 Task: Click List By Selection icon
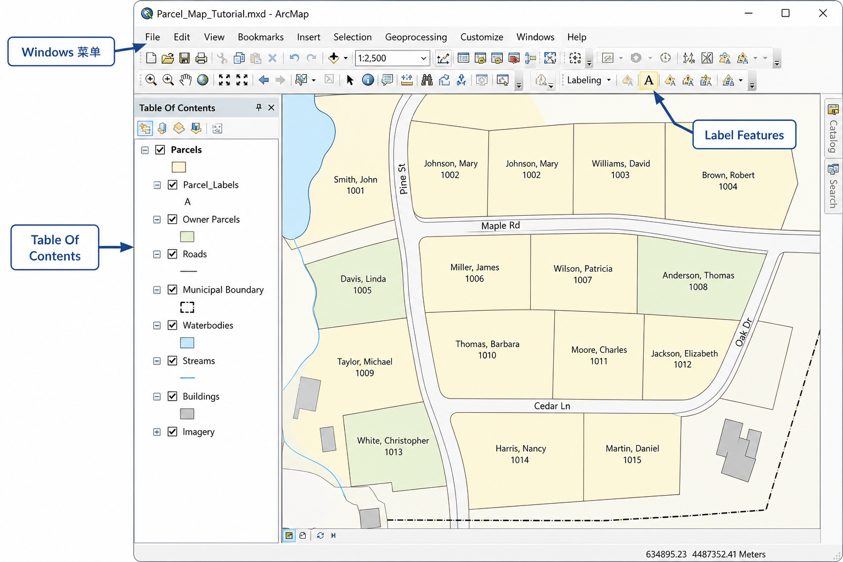(196, 128)
